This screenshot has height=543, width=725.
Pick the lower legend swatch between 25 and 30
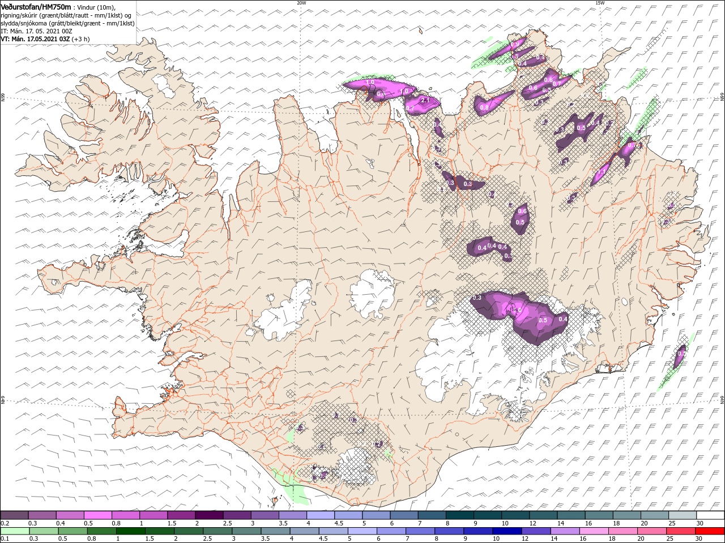pos(681,531)
